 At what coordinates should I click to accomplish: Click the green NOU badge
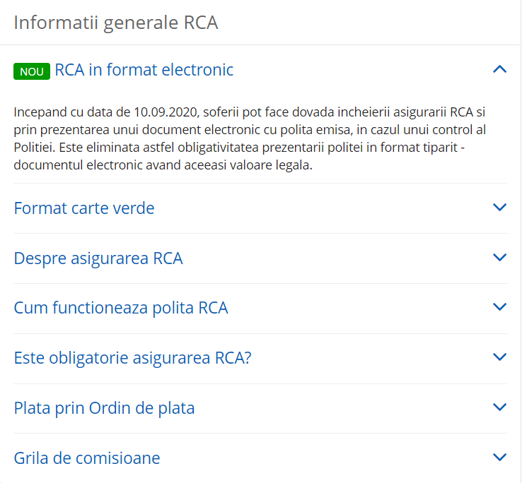click(32, 71)
